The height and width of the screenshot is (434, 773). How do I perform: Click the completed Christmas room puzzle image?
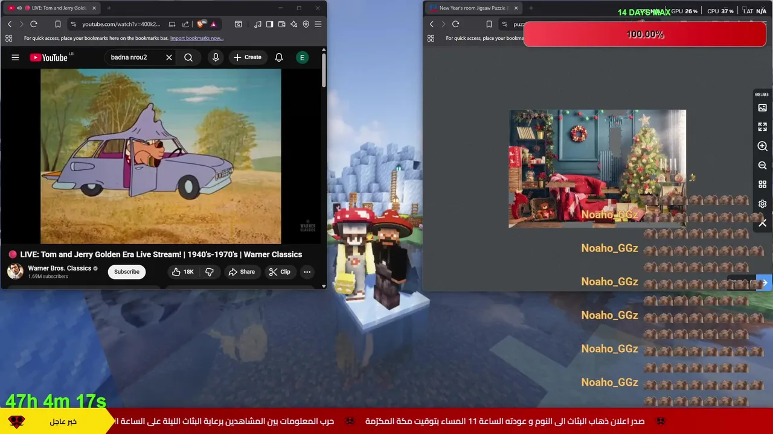point(597,169)
